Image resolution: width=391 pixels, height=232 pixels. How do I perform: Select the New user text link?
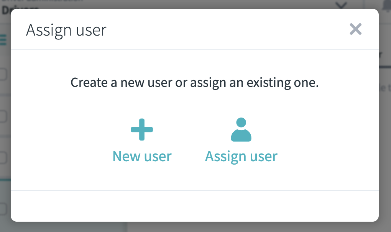coord(142,156)
